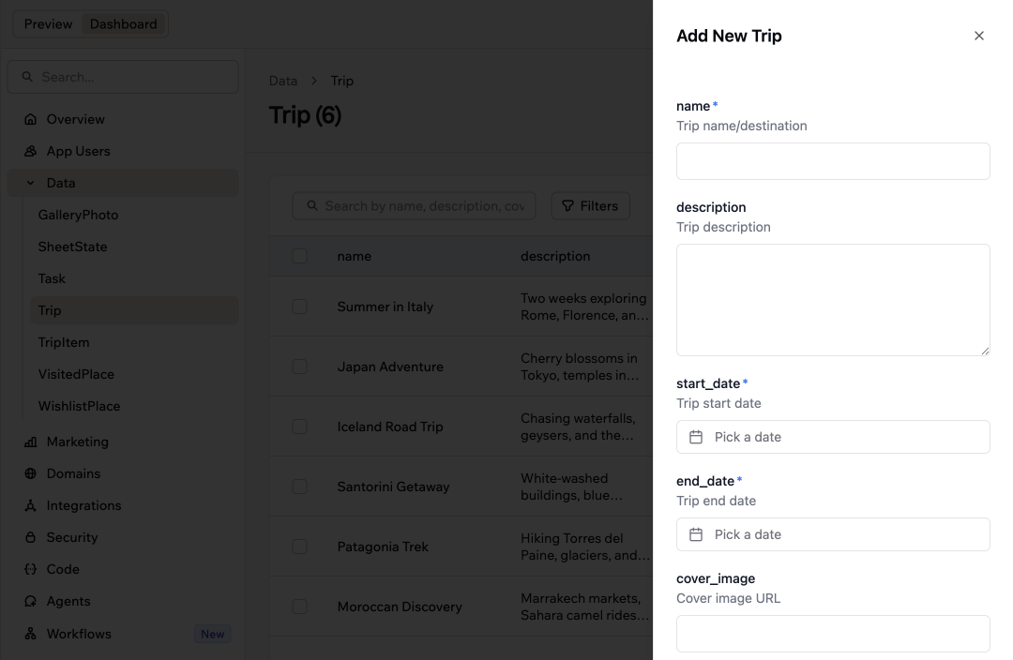Switch to the Preview tab
The image size is (1013, 660).
pyautogui.click(x=49, y=23)
